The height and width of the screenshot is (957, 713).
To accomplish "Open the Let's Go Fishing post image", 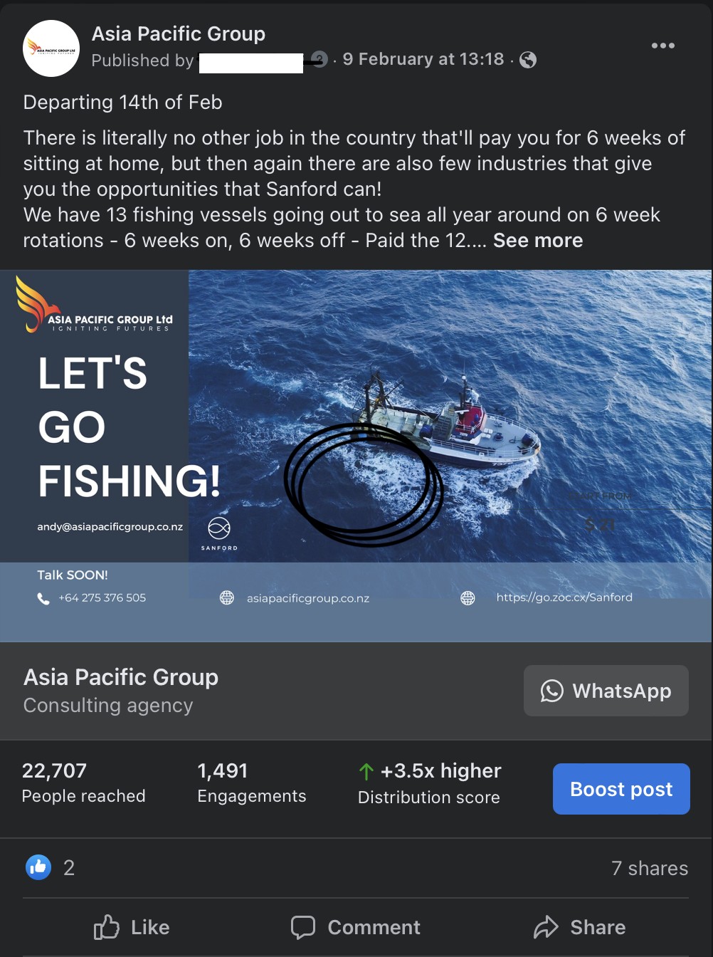I will pyautogui.click(x=356, y=456).
